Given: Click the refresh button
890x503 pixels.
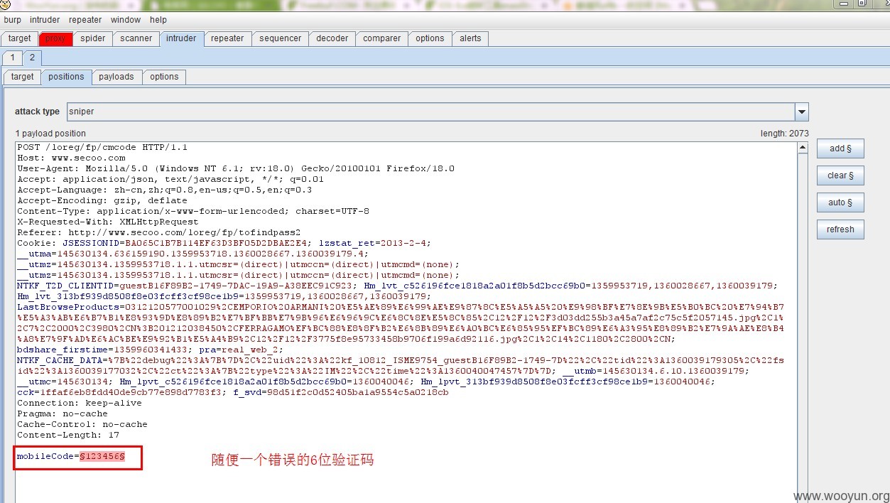Looking at the screenshot, I should coord(840,229).
